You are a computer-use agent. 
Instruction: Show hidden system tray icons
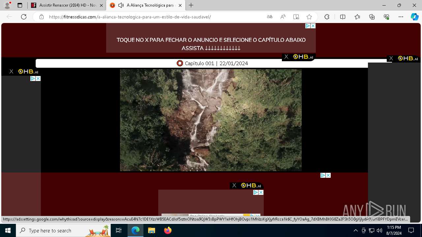pyautogui.click(x=355, y=230)
